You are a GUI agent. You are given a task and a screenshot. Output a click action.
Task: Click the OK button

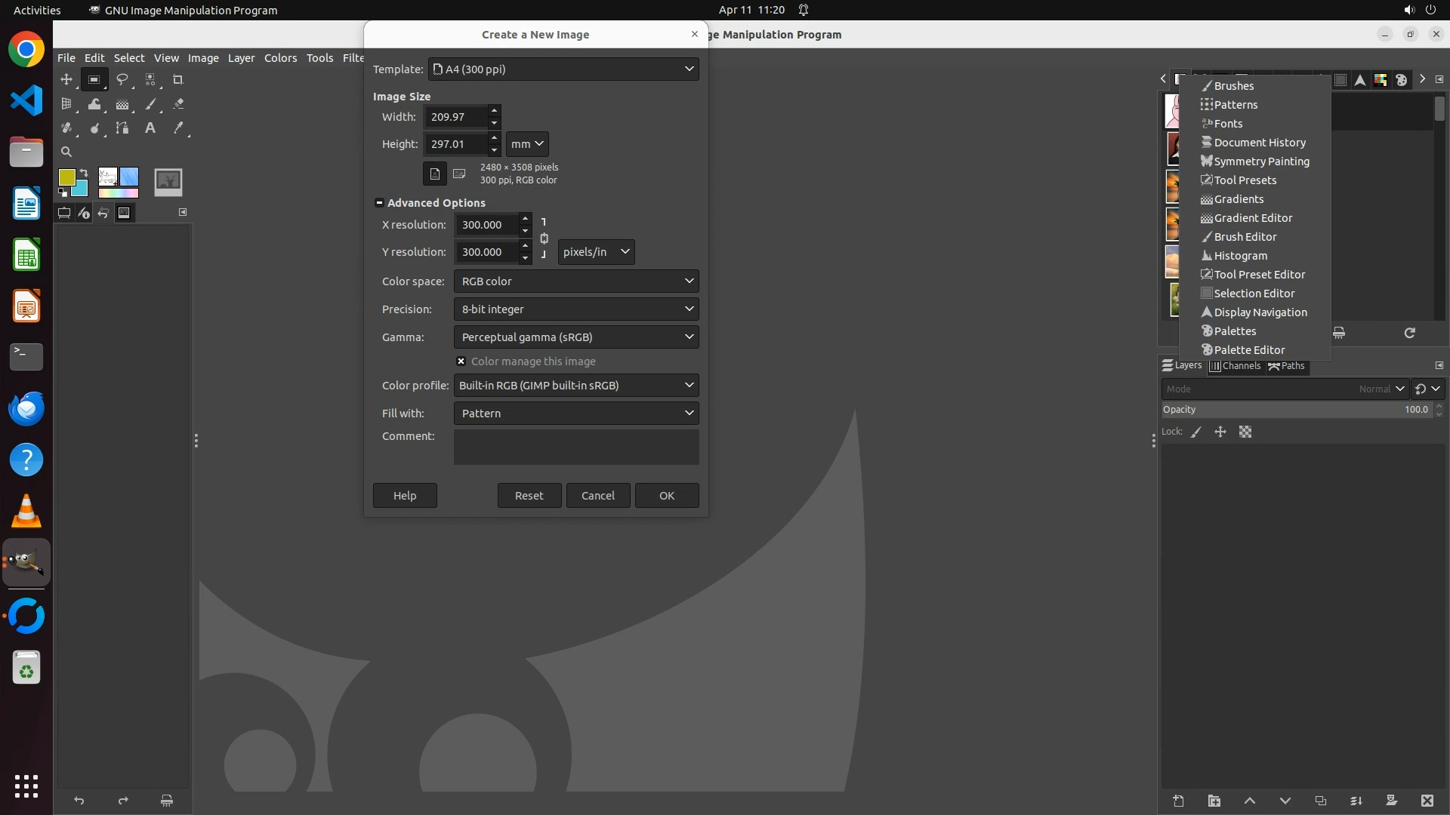666,496
